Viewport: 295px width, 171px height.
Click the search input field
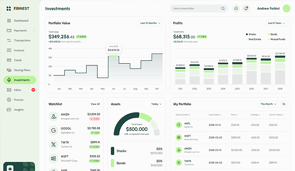(x=195, y=8)
